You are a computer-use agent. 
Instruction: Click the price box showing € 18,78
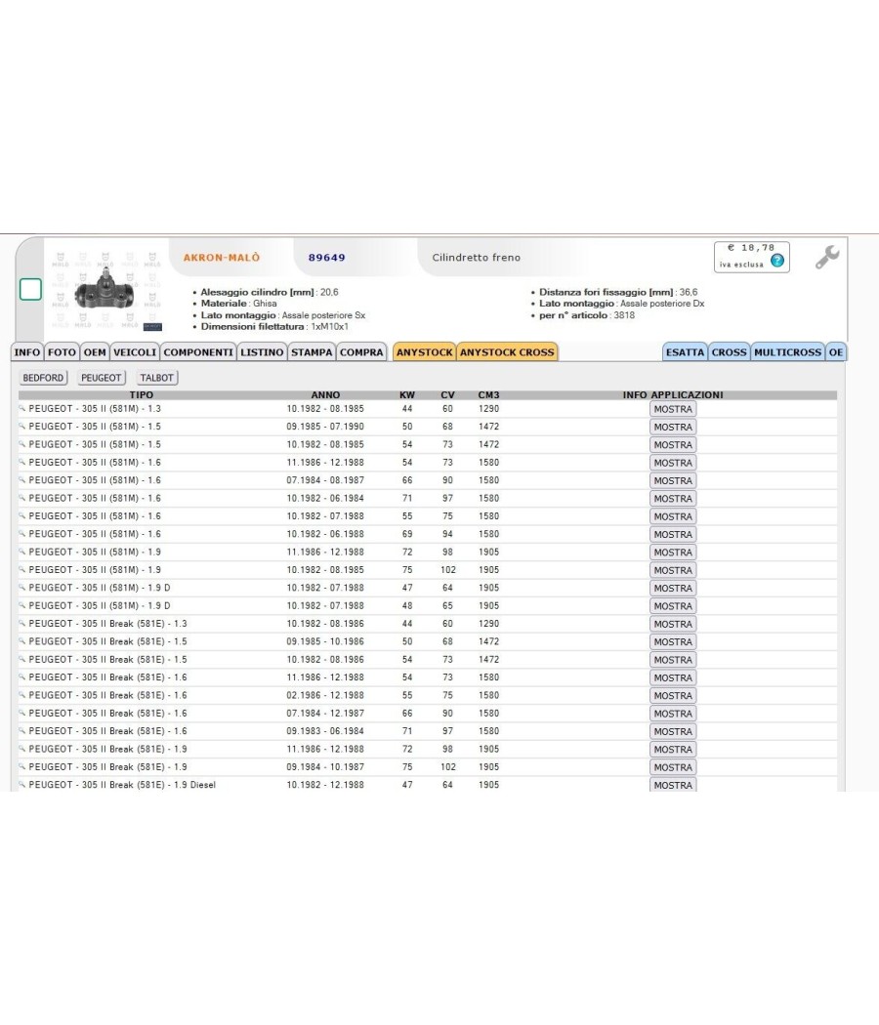coord(751,256)
